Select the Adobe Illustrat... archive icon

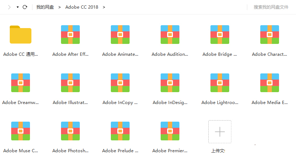pyautogui.click(x=70, y=83)
